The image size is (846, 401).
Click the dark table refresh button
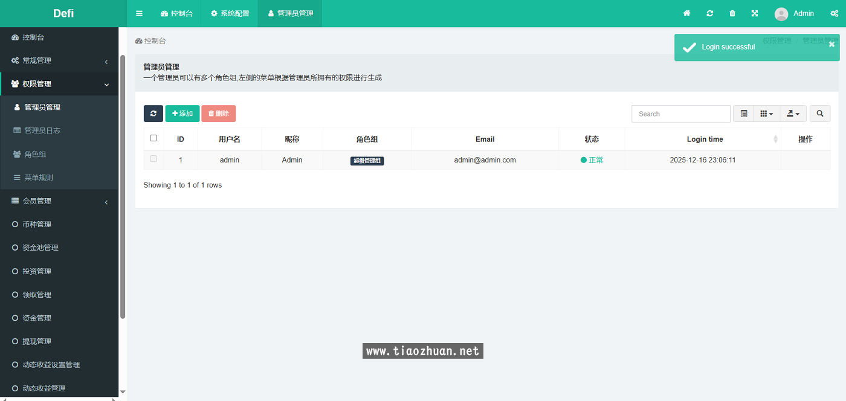tap(153, 114)
